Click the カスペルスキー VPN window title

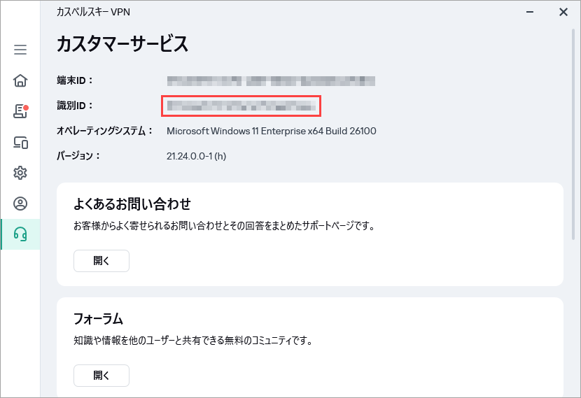tap(93, 12)
